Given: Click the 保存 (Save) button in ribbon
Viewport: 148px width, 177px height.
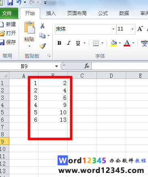Looking at the screenshot, I should click(8, 42).
